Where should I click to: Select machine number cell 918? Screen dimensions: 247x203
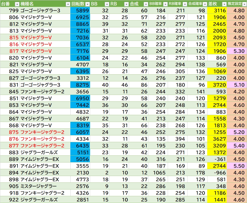coord(10,193)
